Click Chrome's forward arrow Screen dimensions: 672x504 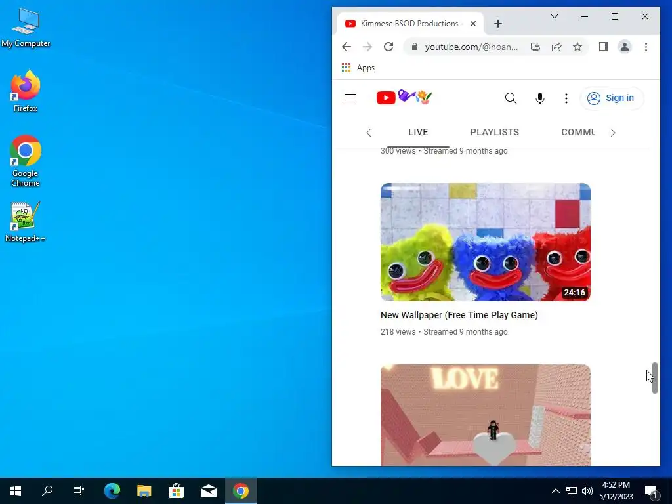(367, 47)
